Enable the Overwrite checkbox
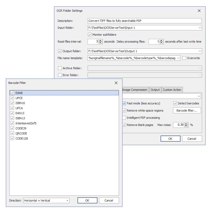This screenshot has height=213, width=213. [184, 58]
